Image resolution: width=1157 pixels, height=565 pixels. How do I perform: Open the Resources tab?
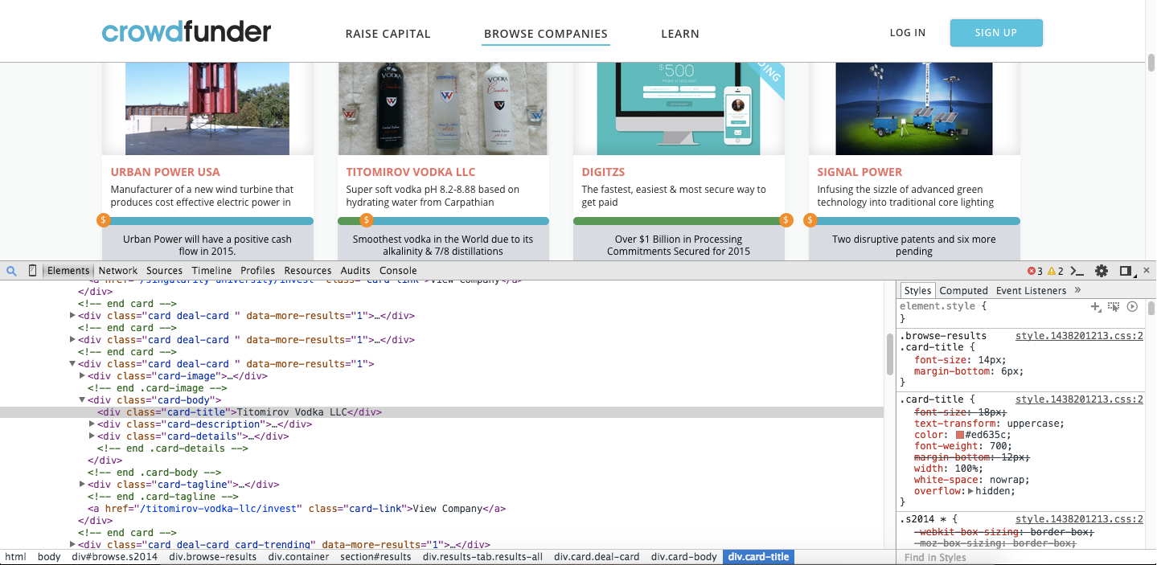308,271
